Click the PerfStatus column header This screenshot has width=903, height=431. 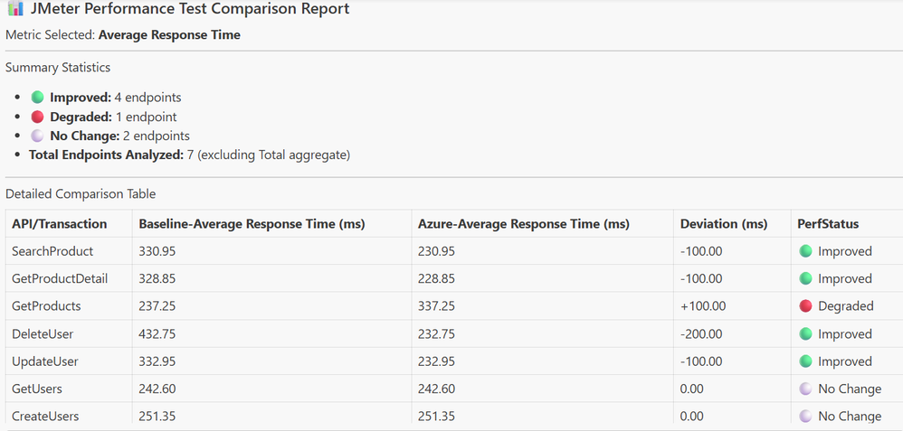(x=827, y=224)
